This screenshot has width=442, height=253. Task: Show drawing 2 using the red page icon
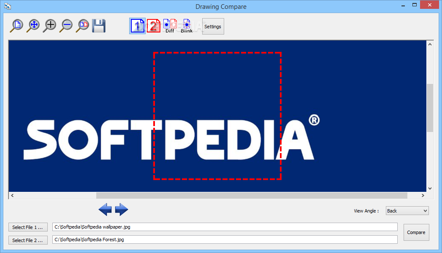coord(154,26)
